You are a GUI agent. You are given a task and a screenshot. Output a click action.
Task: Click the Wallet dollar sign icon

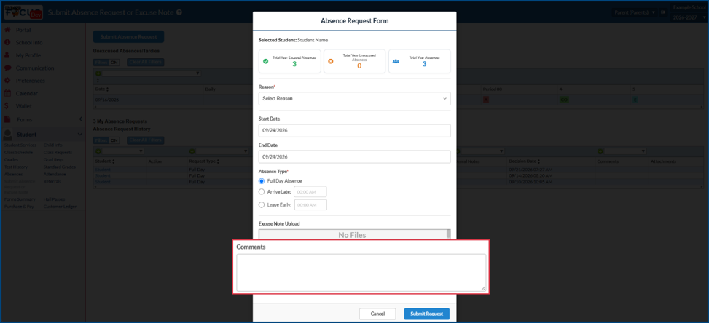click(x=7, y=106)
